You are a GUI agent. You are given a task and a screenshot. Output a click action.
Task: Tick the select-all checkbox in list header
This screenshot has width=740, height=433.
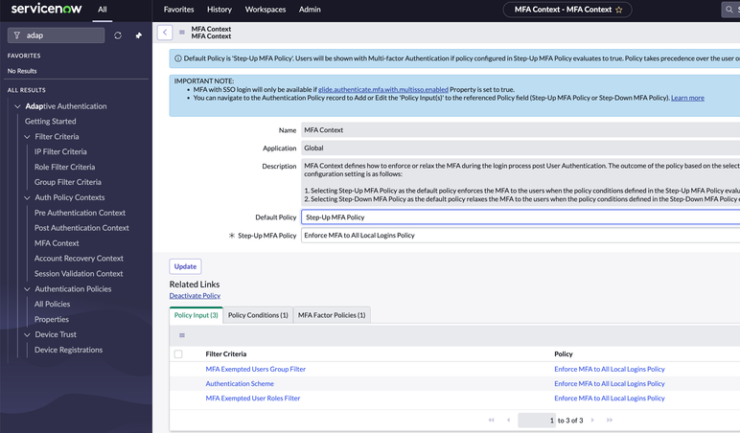pyautogui.click(x=178, y=353)
